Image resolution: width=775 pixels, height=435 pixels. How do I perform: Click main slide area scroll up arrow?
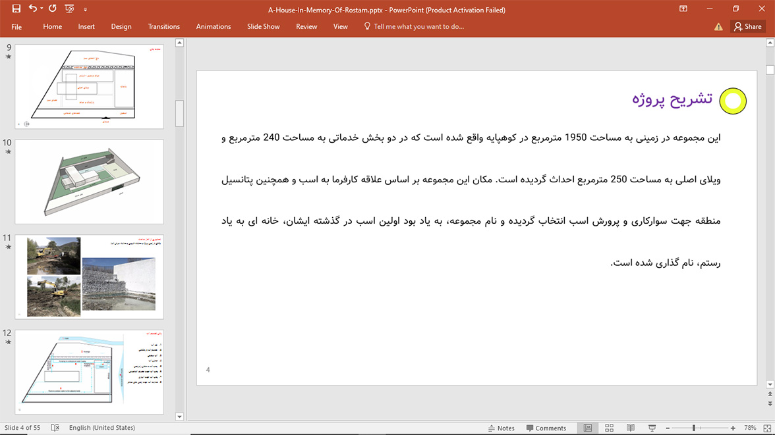coord(770,43)
